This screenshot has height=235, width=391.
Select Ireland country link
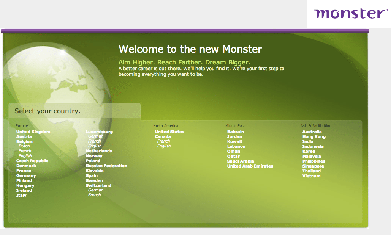coord(24,191)
